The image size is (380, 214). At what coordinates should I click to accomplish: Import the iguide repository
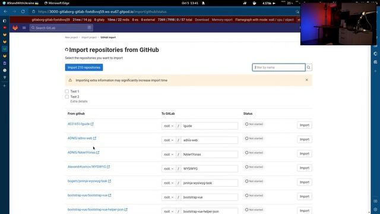(305, 125)
